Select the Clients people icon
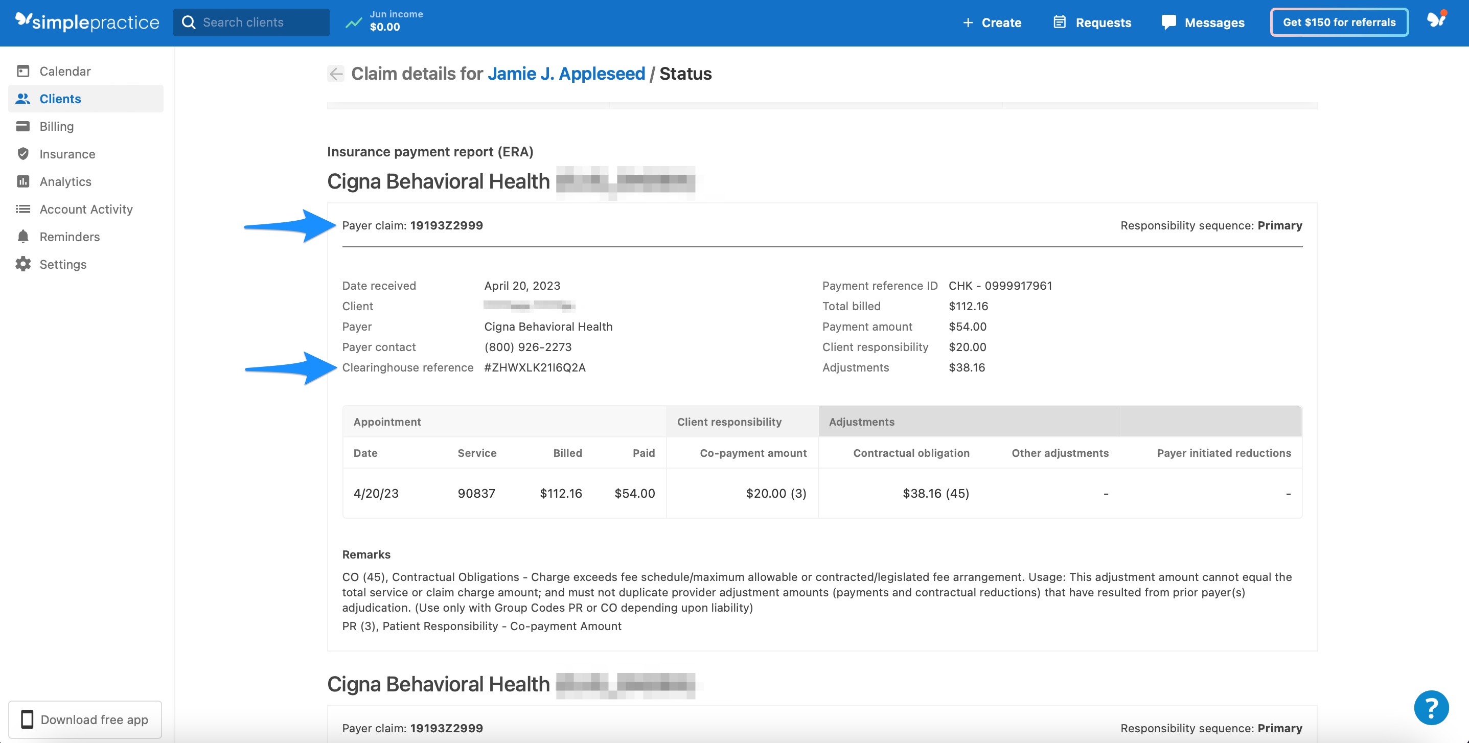1469x743 pixels. coord(22,98)
